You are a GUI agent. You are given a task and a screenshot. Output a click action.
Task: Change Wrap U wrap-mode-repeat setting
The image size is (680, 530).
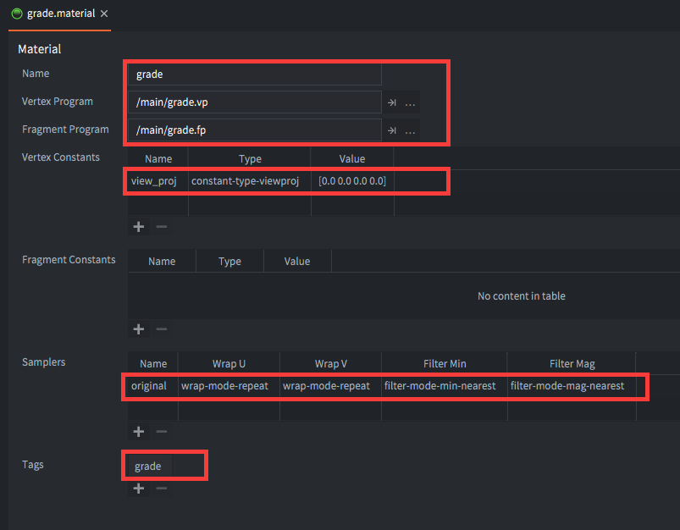pyautogui.click(x=224, y=386)
